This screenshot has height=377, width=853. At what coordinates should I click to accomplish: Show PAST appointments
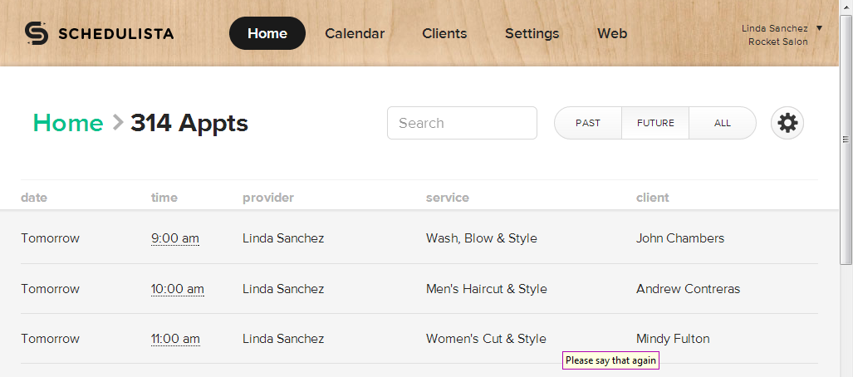click(x=587, y=123)
